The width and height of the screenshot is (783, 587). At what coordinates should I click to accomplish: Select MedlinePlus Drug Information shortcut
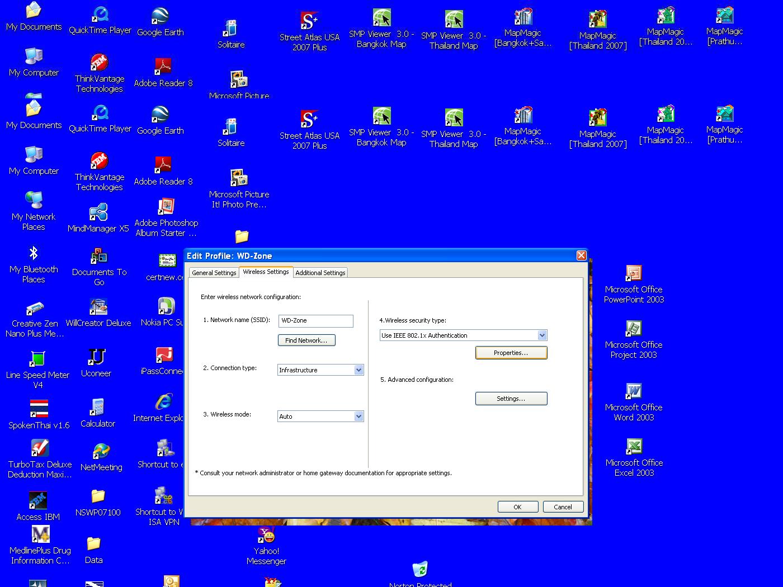click(x=40, y=545)
